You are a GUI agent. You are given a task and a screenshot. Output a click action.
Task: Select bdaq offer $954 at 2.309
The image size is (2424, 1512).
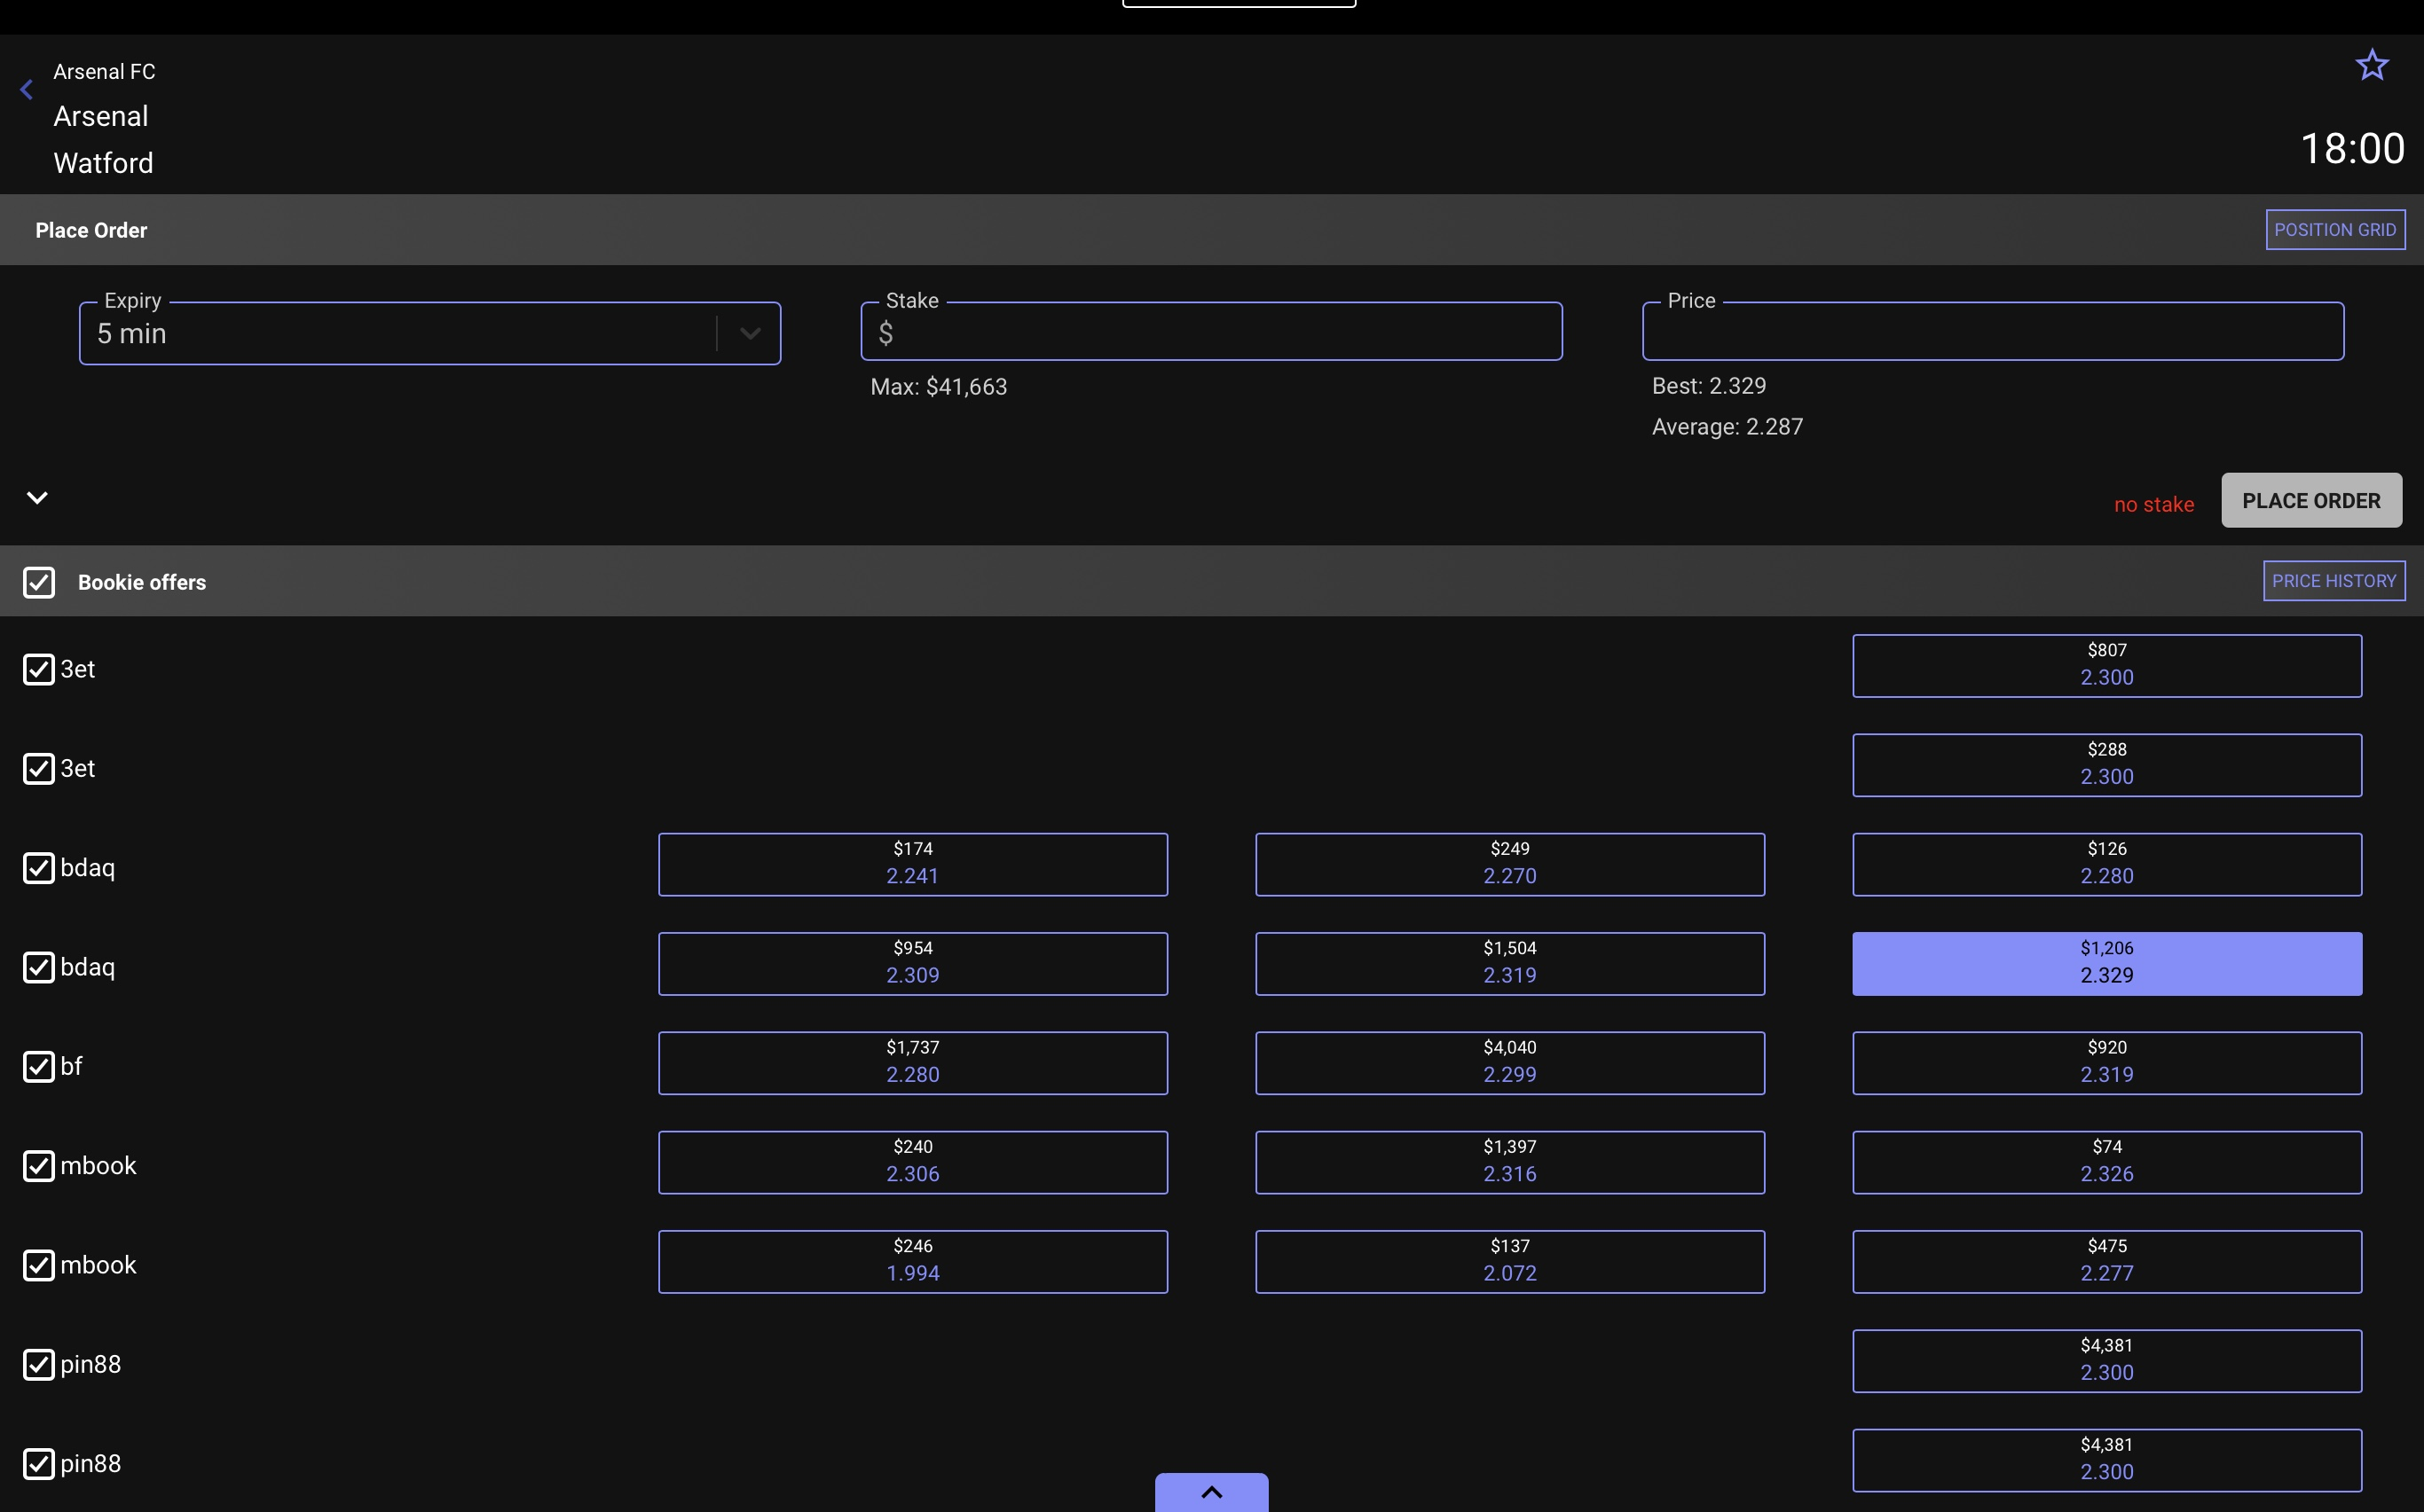click(x=912, y=964)
